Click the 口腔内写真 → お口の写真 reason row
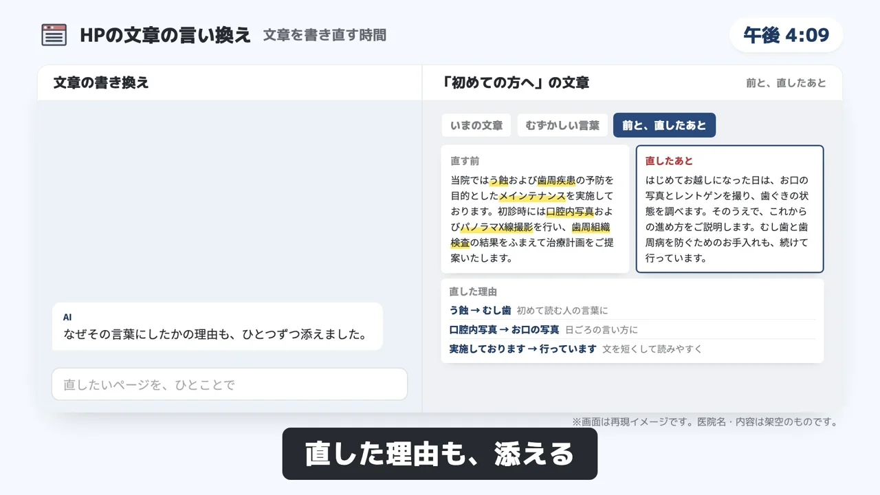This screenshot has height=495, width=880. coord(632,330)
